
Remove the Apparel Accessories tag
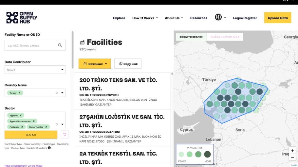click(34, 121)
